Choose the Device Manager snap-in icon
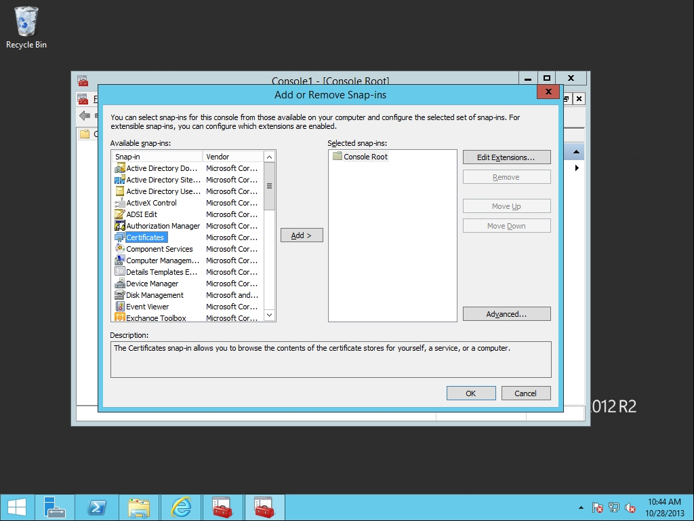This screenshot has height=521, width=694. pos(120,284)
